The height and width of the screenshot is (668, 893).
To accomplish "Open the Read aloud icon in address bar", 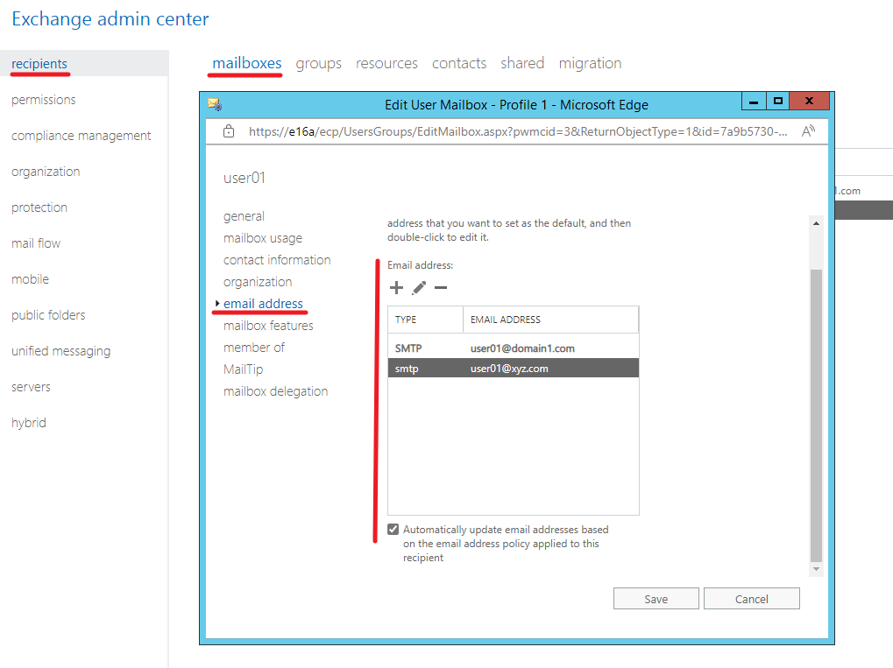I will 808,131.
